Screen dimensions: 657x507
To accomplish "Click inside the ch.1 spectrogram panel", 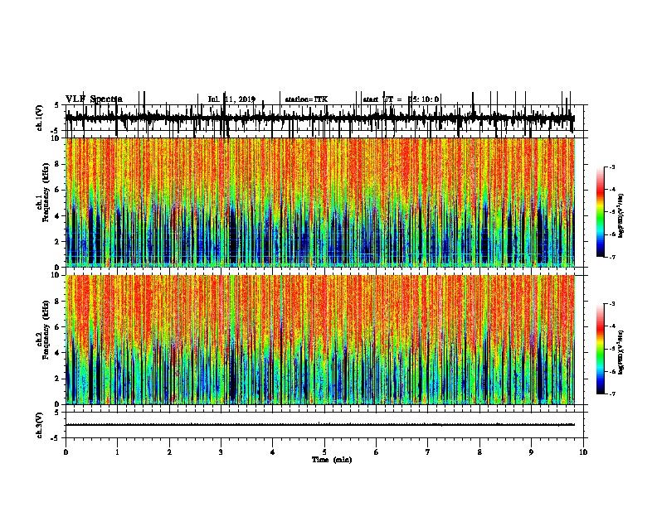I will tap(320, 202).
